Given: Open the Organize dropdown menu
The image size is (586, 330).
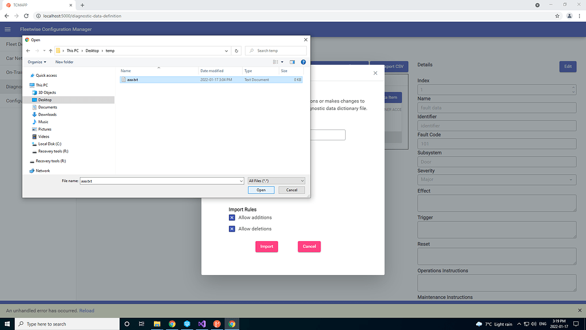Looking at the screenshot, I should click(37, 62).
